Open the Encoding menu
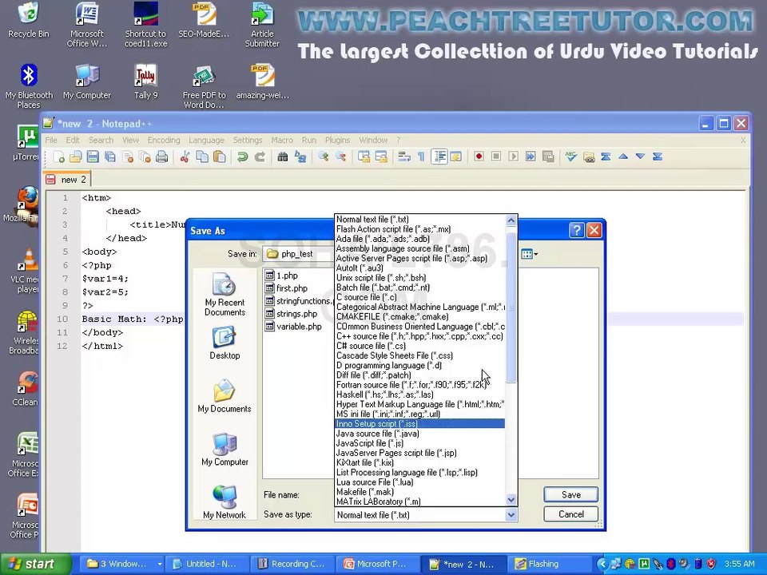 tap(164, 141)
